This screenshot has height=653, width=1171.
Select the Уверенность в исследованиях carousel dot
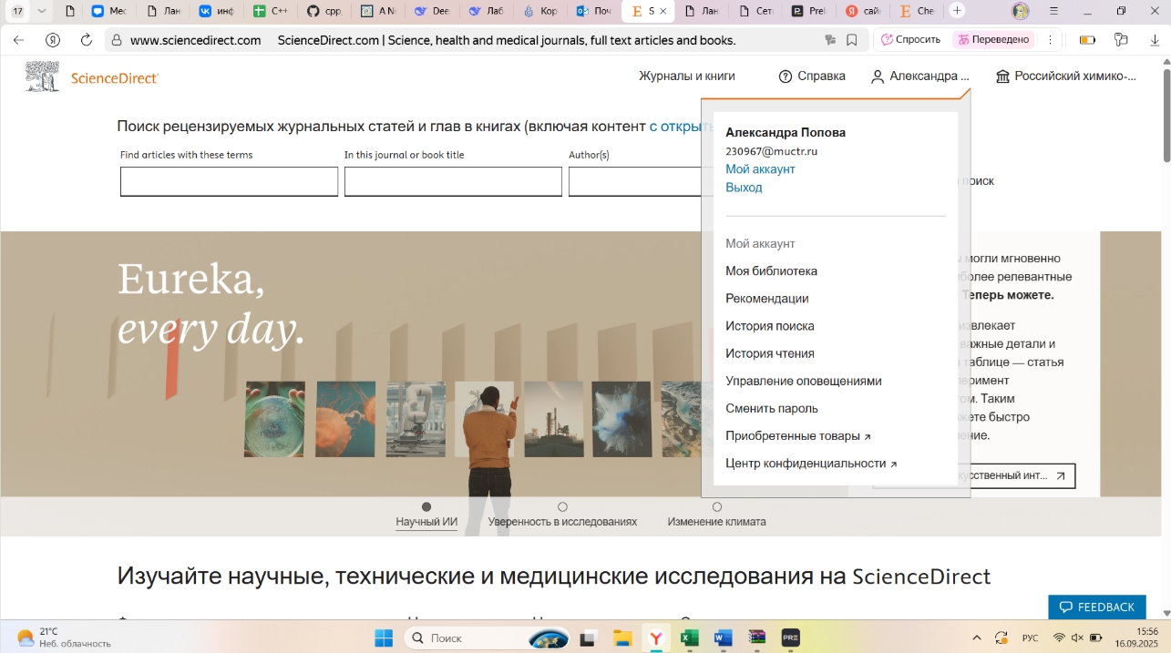[x=562, y=506]
